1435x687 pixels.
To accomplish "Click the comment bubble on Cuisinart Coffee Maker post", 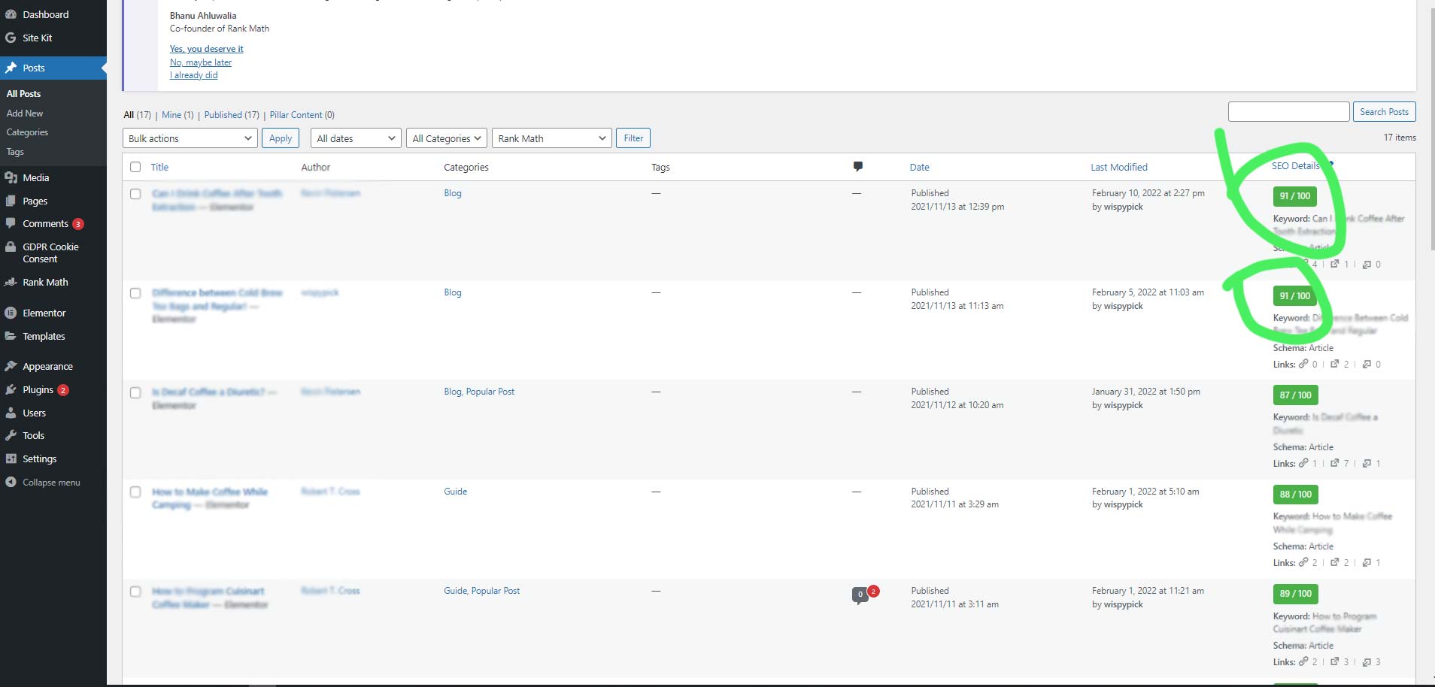I will coord(860,595).
